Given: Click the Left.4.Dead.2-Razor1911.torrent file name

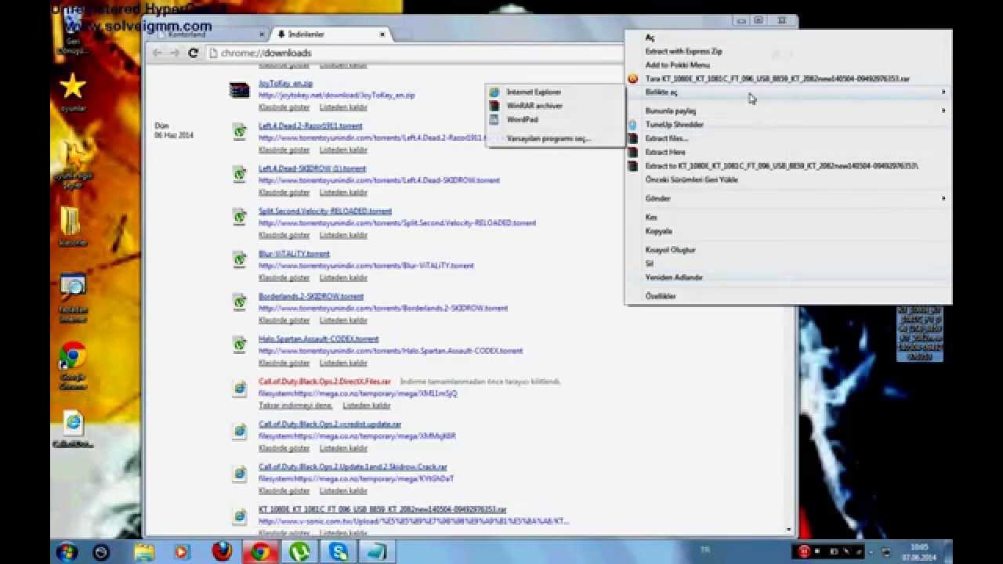Looking at the screenshot, I should (310, 126).
